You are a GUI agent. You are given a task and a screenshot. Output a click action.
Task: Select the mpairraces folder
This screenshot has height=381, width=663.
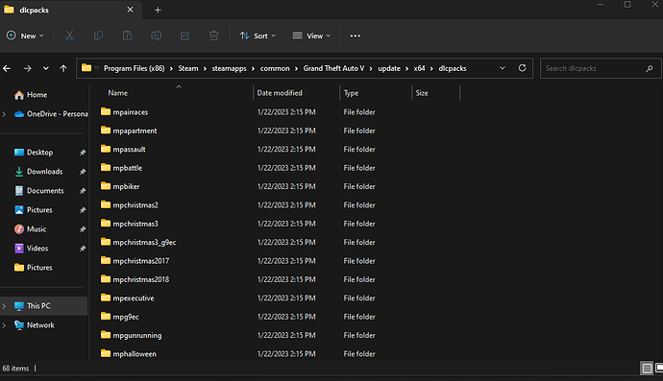coord(131,112)
